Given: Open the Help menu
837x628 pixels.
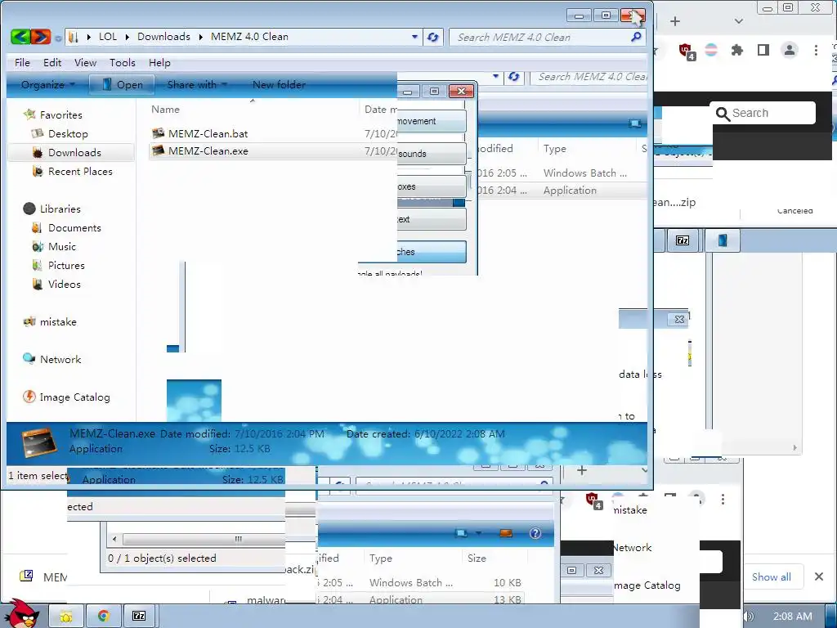Looking at the screenshot, I should coord(159,62).
